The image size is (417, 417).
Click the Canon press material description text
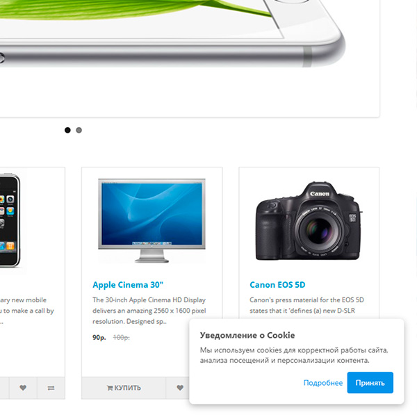coord(306,305)
